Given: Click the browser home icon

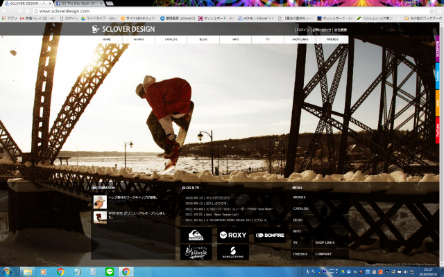Looking at the screenshot, I should (x=28, y=11).
